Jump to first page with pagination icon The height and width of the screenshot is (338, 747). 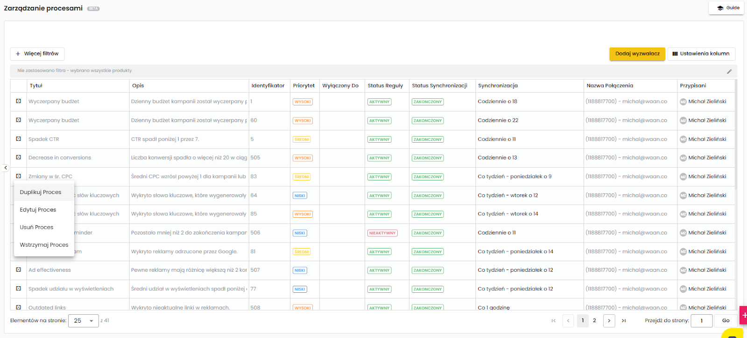554,321
